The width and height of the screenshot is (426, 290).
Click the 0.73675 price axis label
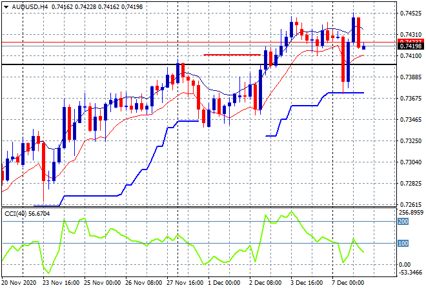coord(411,98)
